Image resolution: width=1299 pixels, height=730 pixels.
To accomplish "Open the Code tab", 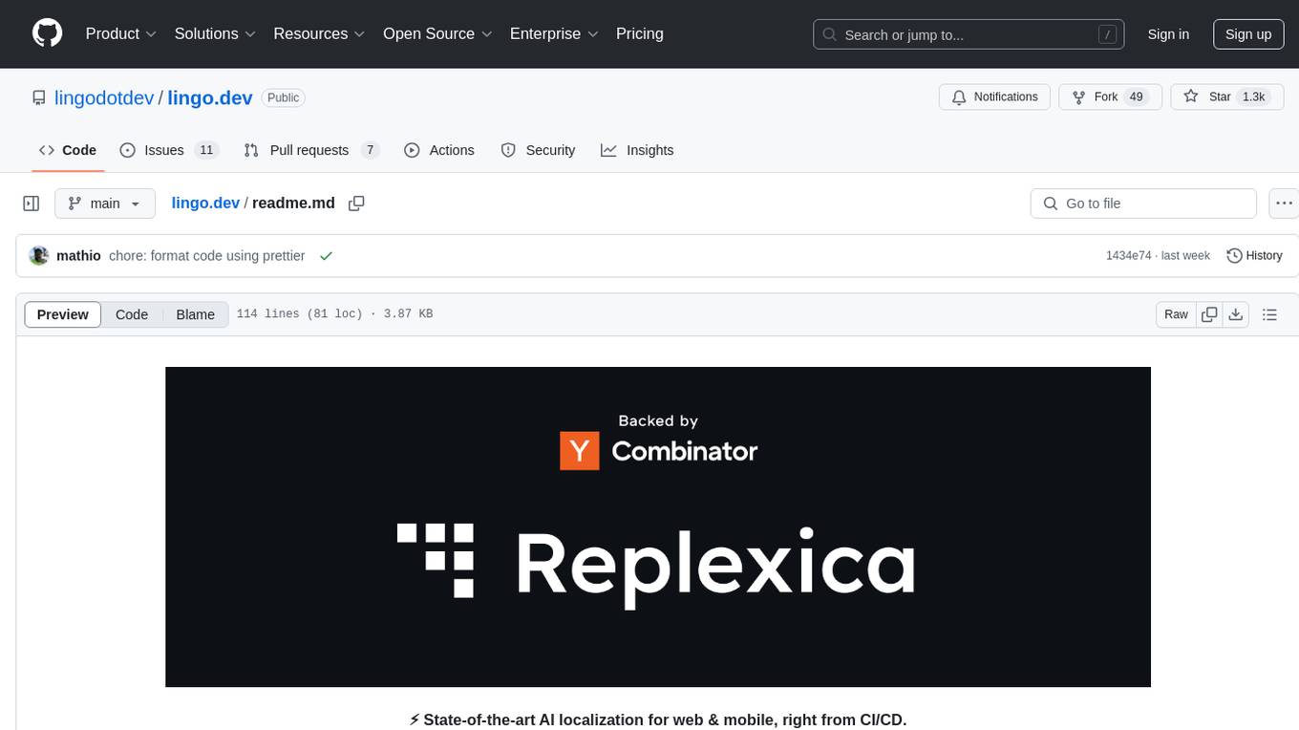I will (x=68, y=150).
